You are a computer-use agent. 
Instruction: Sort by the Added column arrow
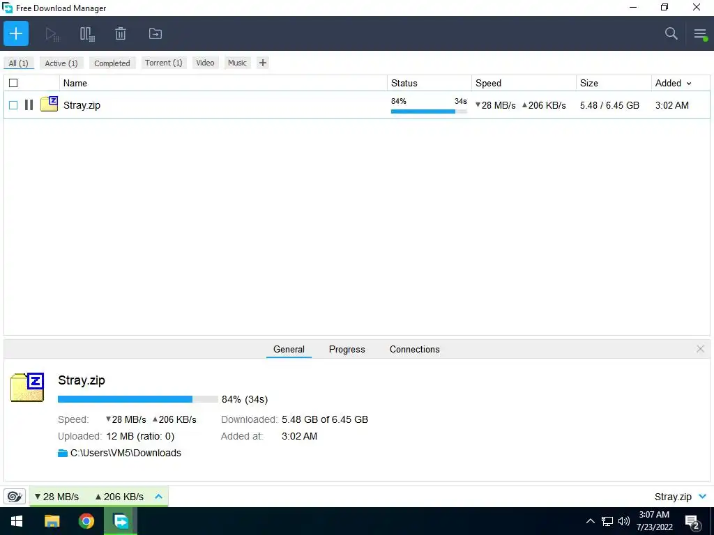689,84
